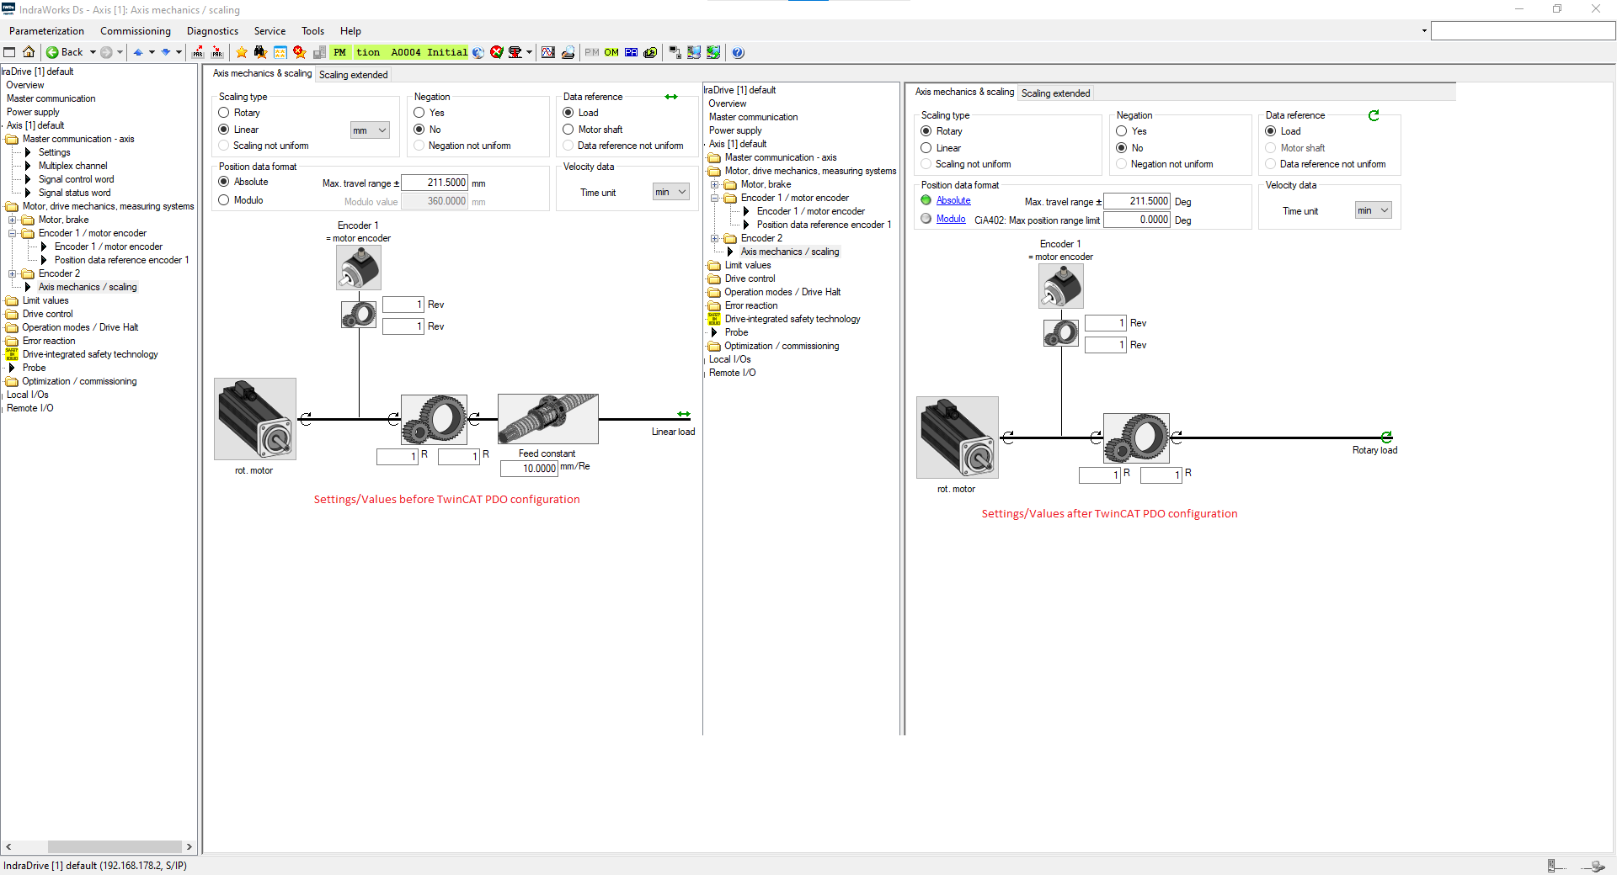Viewport: 1617px width, 875px height.
Task: Open Time unit dropdown in left panel
Action: pyautogui.click(x=671, y=192)
